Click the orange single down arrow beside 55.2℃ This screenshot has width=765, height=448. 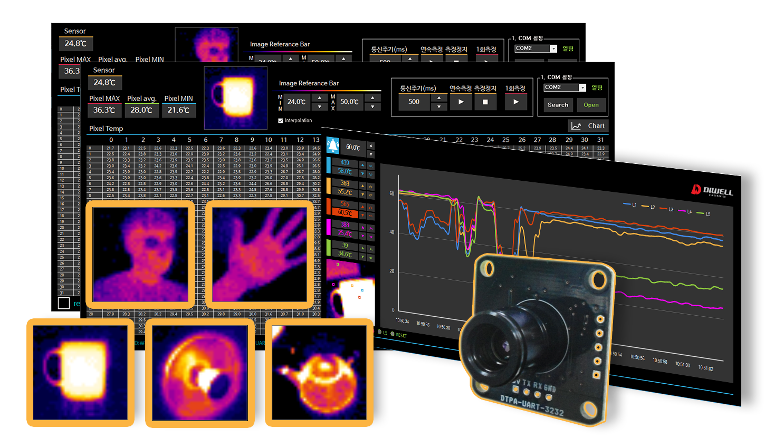[x=362, y=194]
